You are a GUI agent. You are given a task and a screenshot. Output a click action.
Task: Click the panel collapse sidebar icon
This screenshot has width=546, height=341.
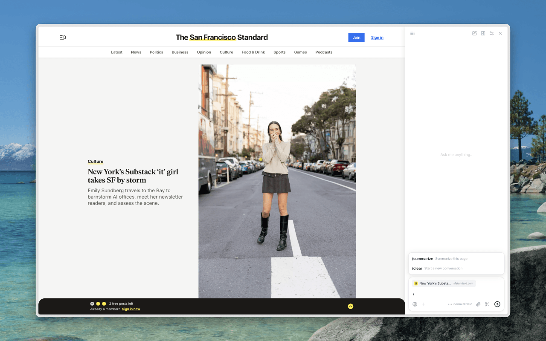[483, 33]
